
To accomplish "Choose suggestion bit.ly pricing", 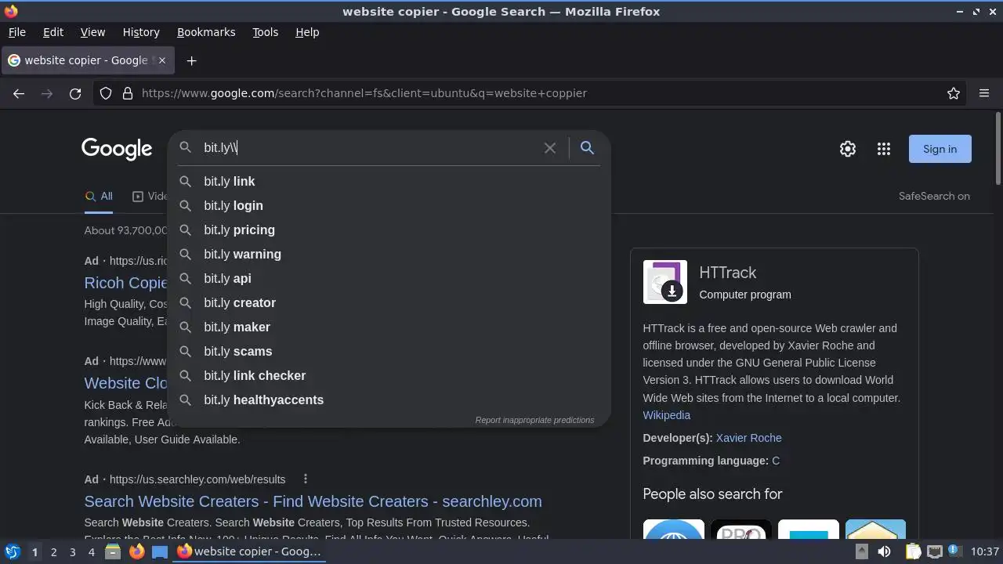I will pos(389,230).
